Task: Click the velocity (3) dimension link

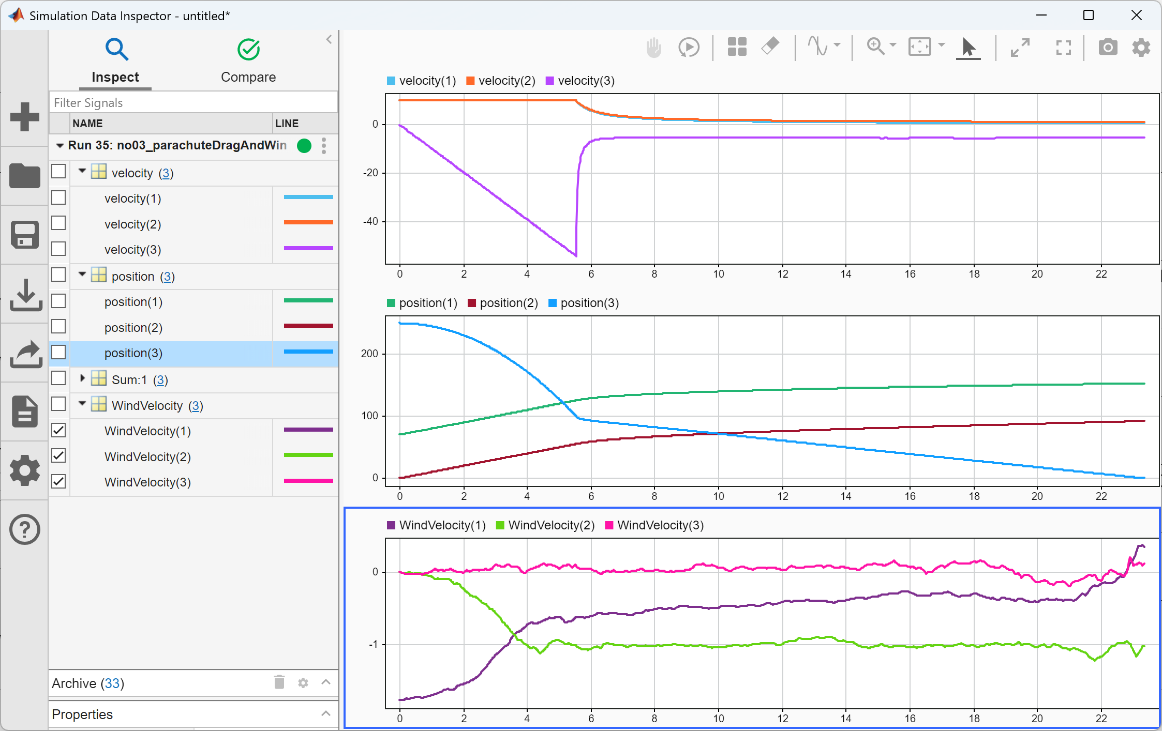Action: point(166,173)
